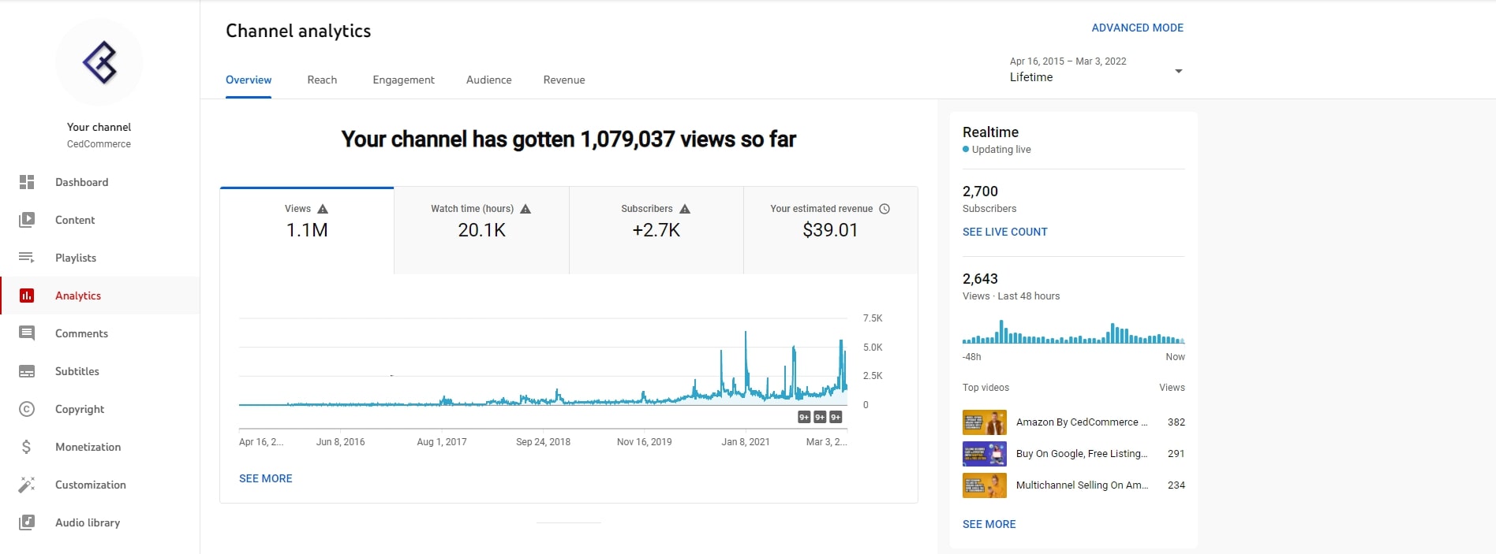The height and width of the screenshot is (554, 1496).
Task: Click warning triangle next to Subscribers
Action: coord(685,209)
